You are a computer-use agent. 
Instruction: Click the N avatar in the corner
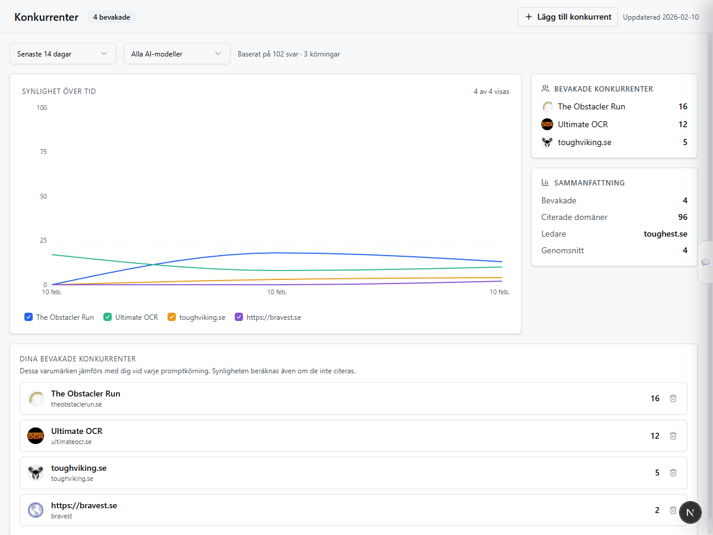[x=690, y=512]
